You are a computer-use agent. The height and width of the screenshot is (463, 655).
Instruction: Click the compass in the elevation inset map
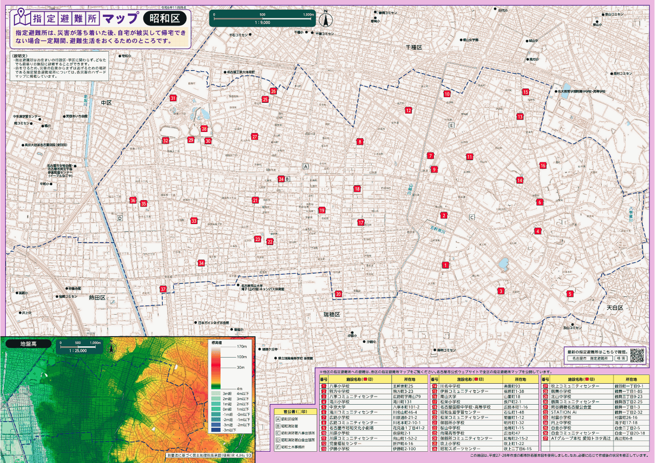113,349
